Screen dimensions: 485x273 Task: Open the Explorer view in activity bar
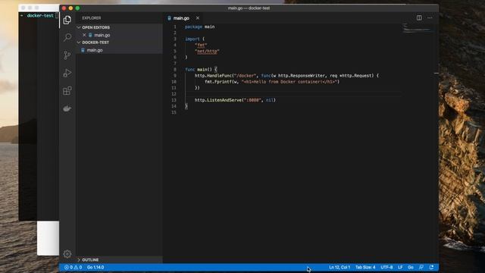click(x=67, y=20)
